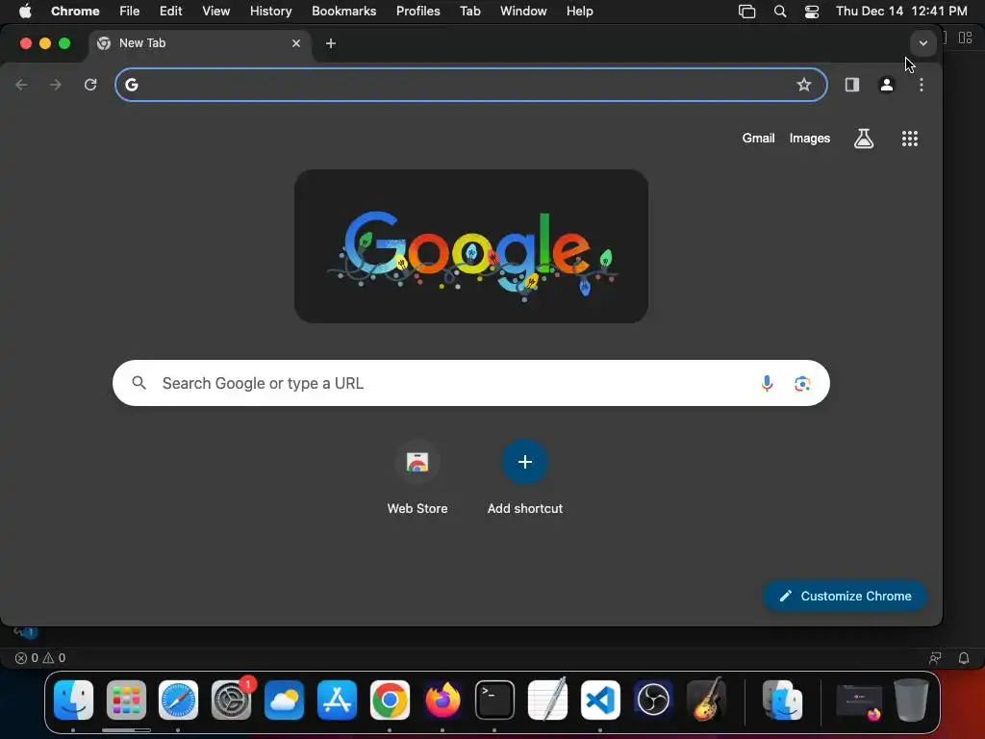Open Spotlight search in menu bar
The width and height of the screenshot is (985, 739).
point(779,12)
